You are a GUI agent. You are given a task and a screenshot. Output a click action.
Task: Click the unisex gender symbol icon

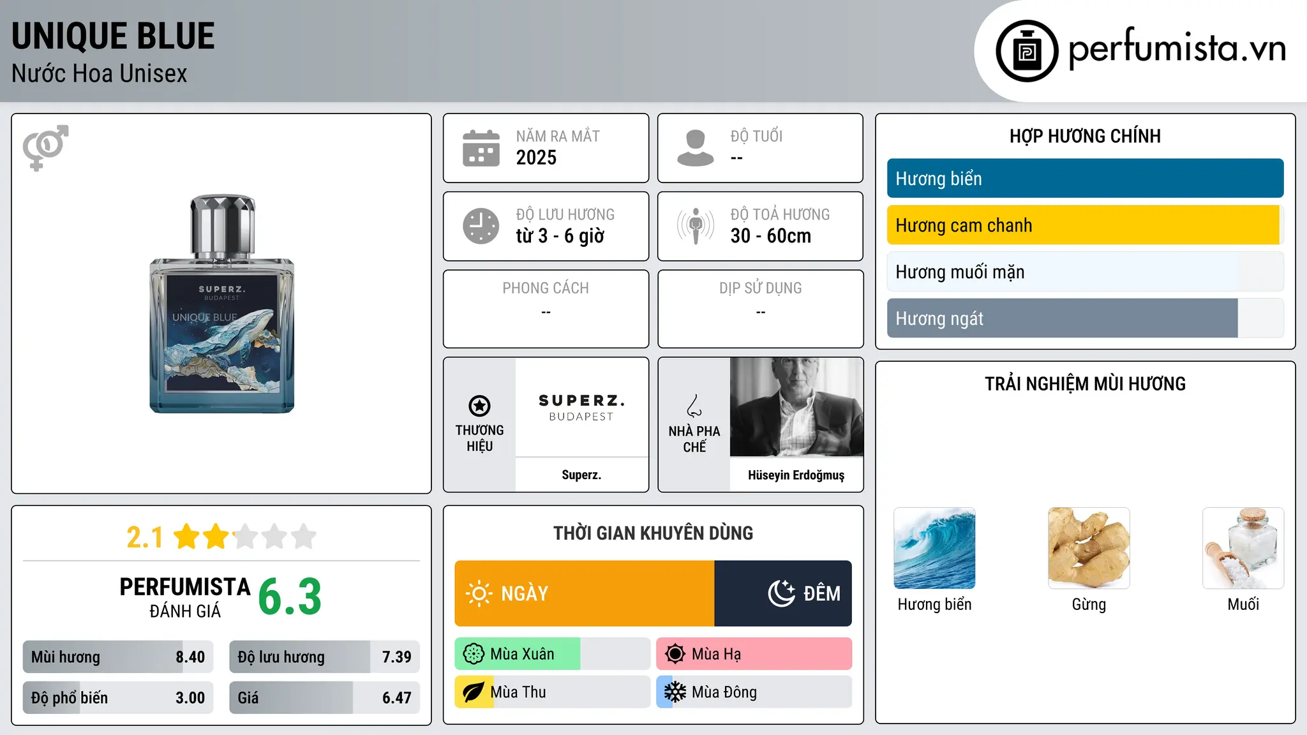[46, 148]
